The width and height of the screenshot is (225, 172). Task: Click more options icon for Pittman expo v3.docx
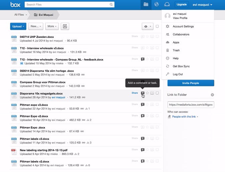click(x=152, y=104)
